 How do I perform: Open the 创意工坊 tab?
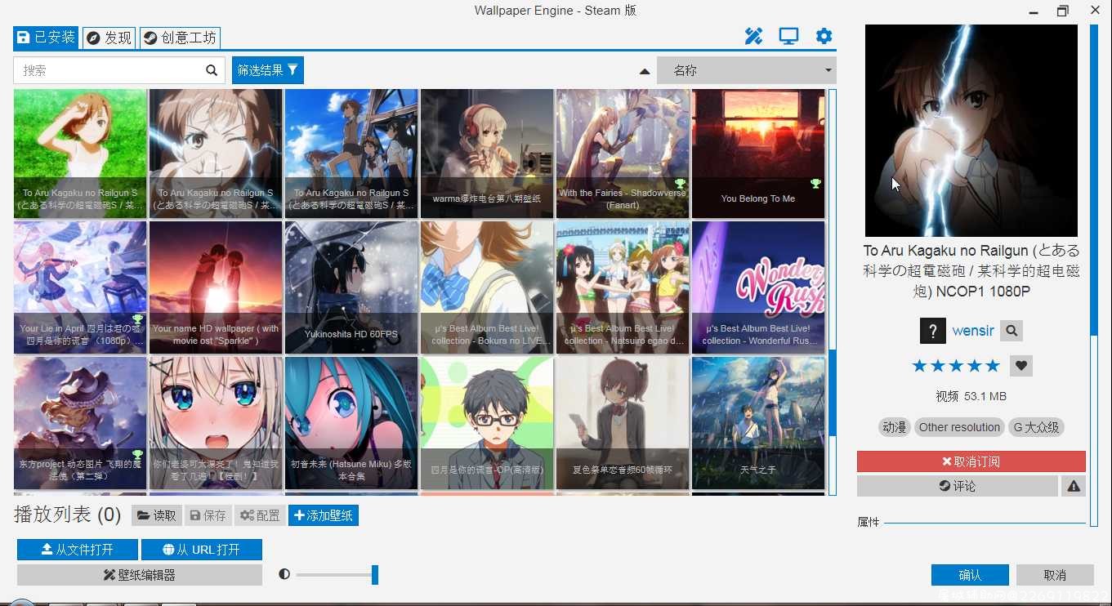180,38
